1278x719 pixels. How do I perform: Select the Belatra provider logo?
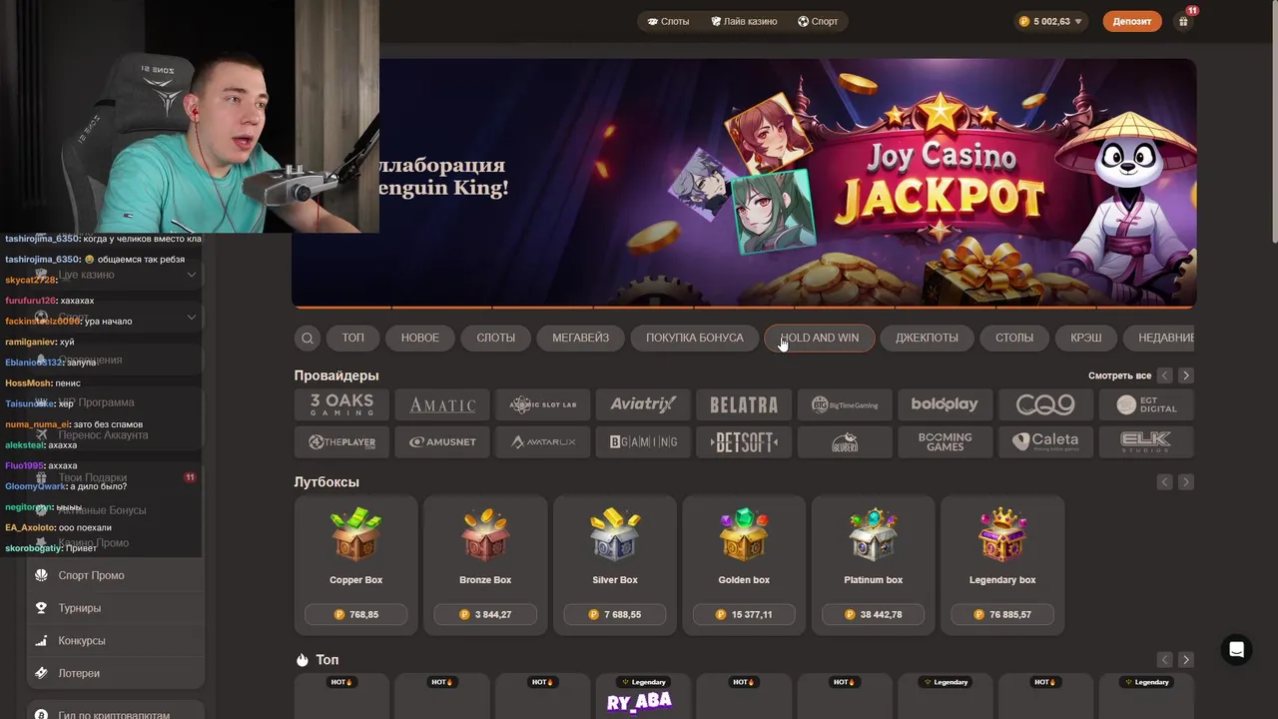(x=744, y=404)
